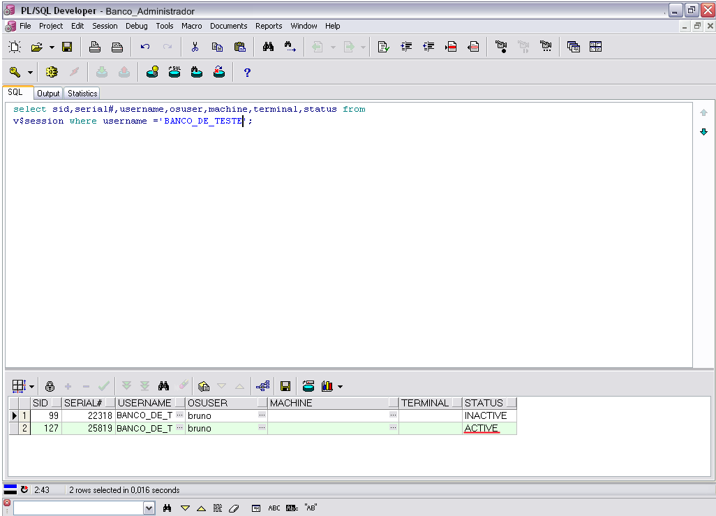Click the Save disk icon in main toolbar
This screenshot has height=516, width=716.
tap(67, 47)
